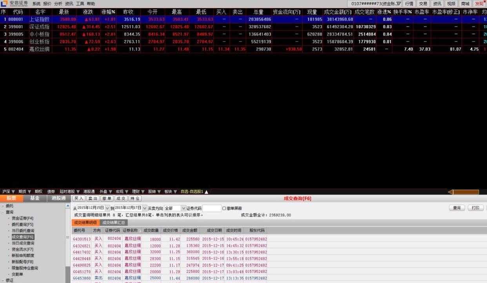Image resolution: width=487 pixels, height=283 pixels.
Task: Click the orange left-arrow of the horizontal scrollbar
Action: click(x=451, y=192)
